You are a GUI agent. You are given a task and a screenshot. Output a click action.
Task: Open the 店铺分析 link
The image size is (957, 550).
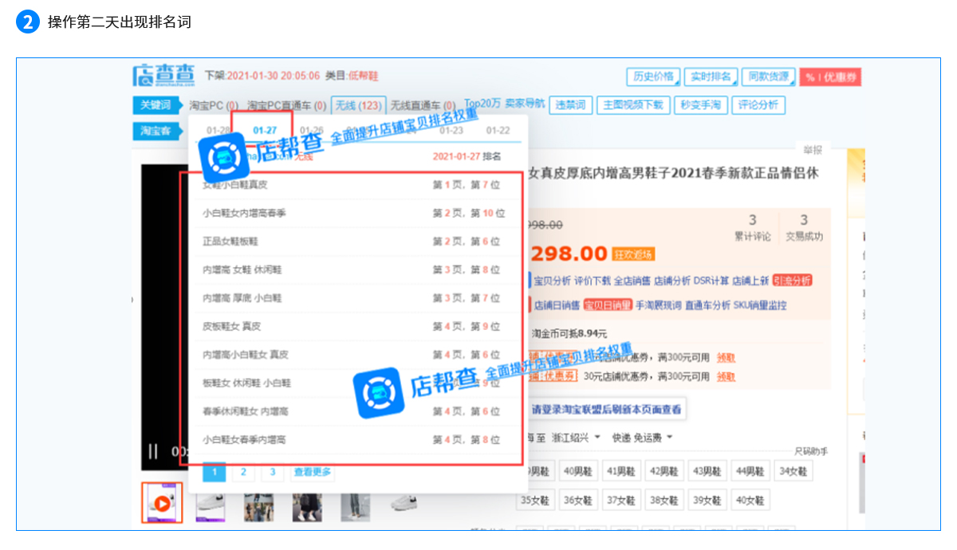click(672, 281)
